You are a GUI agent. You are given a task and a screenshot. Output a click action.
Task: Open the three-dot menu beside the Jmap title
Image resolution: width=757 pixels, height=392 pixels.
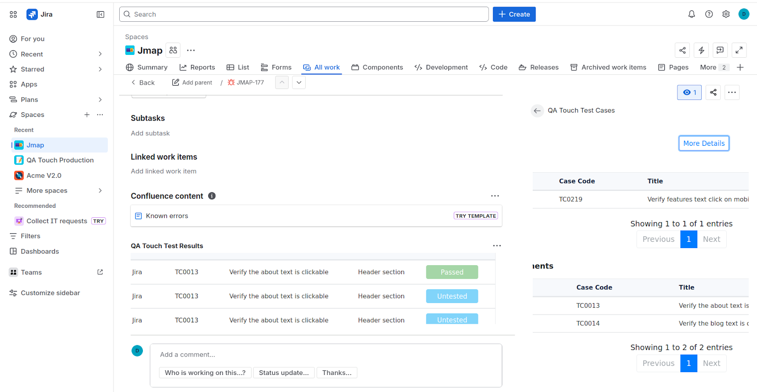191,50
